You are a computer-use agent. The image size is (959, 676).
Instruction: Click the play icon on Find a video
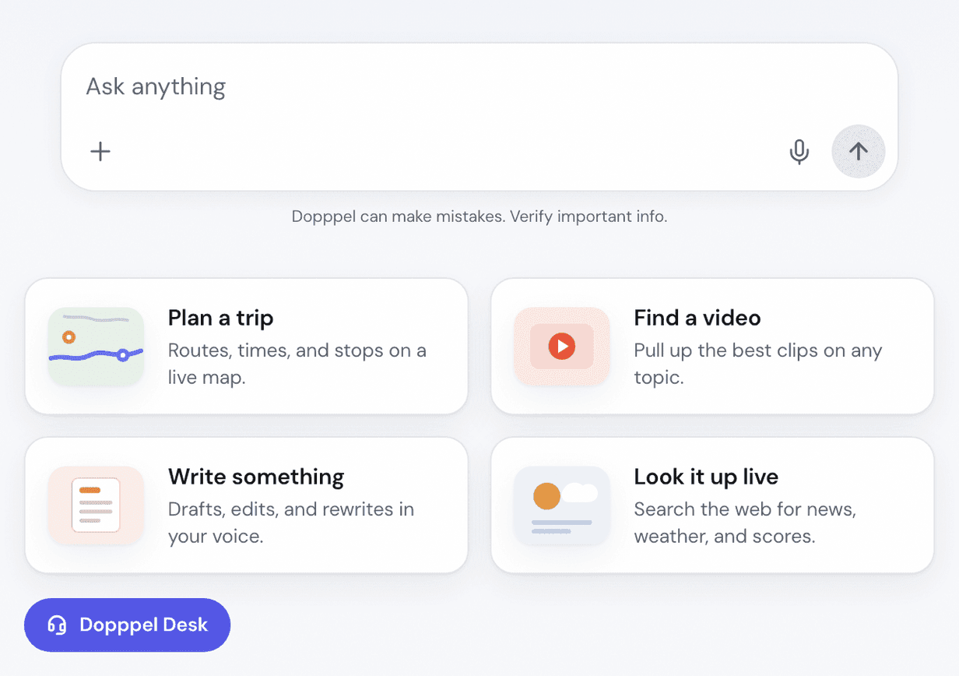click(561, 346)
